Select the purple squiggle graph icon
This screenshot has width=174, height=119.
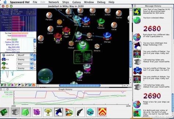(37, 112)
